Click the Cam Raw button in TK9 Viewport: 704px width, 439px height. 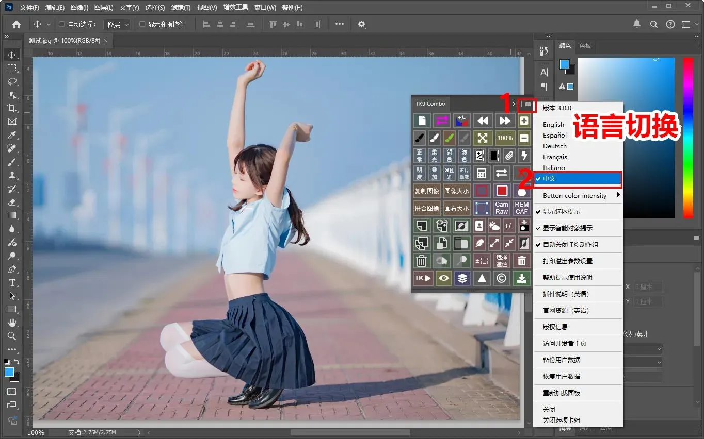tap(502, 208)
